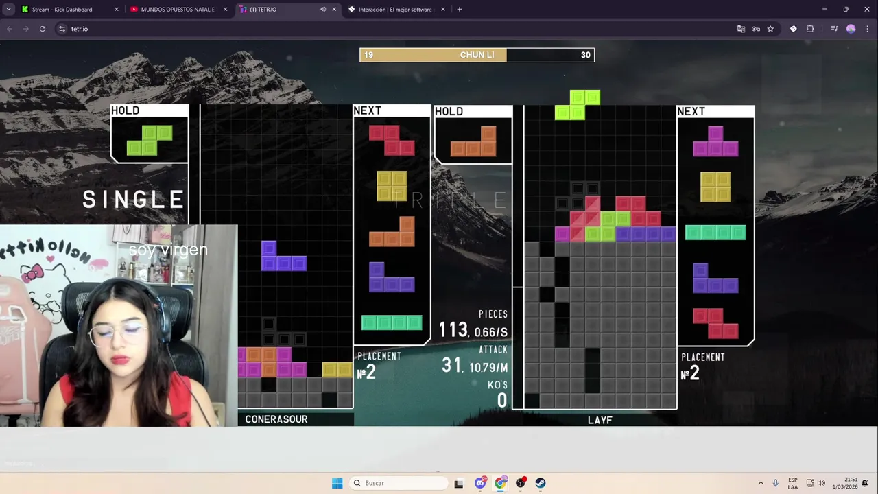Viewport: 878px width, 494px height.
Task: Go forward to the next page
Action: tap(26, 29)
